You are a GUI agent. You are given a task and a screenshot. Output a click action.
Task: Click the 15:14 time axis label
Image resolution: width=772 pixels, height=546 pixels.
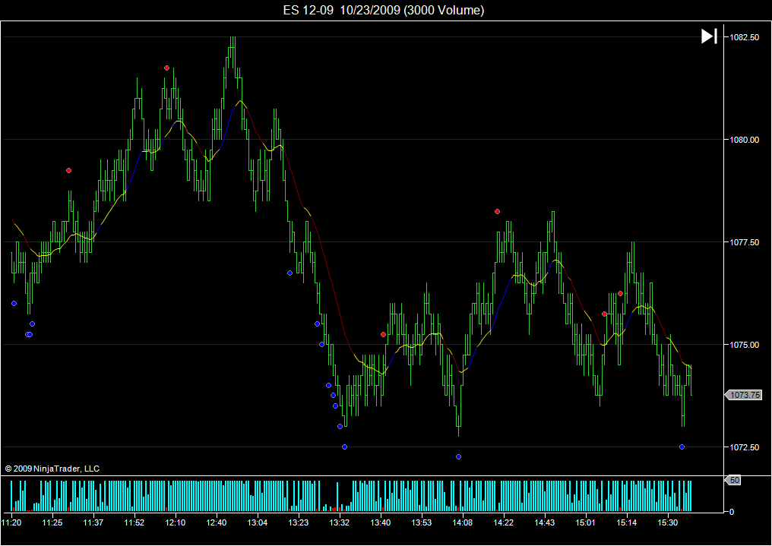click(x=626, y=522)
